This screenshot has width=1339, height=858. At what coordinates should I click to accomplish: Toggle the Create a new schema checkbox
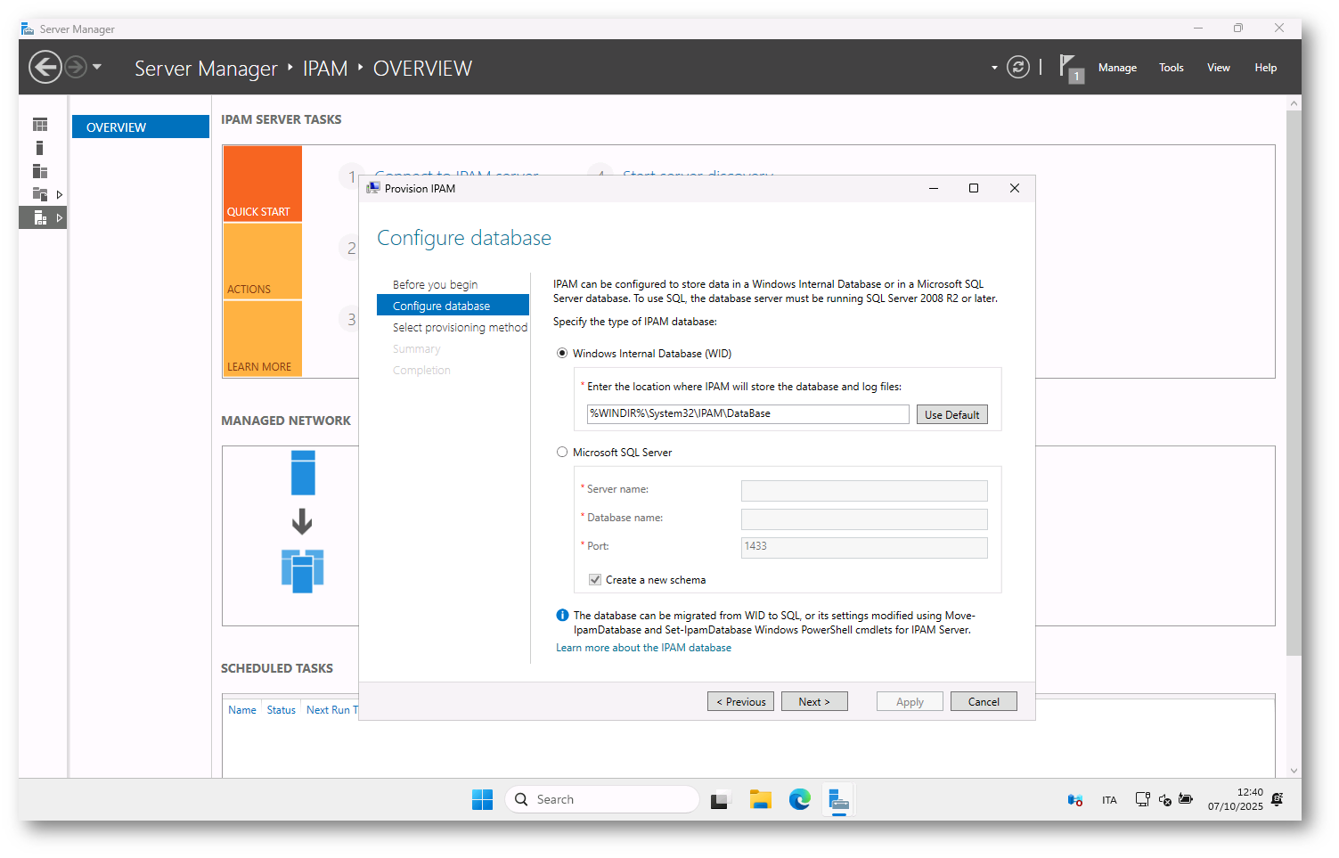pyautogui.click(x=595, y=580)
